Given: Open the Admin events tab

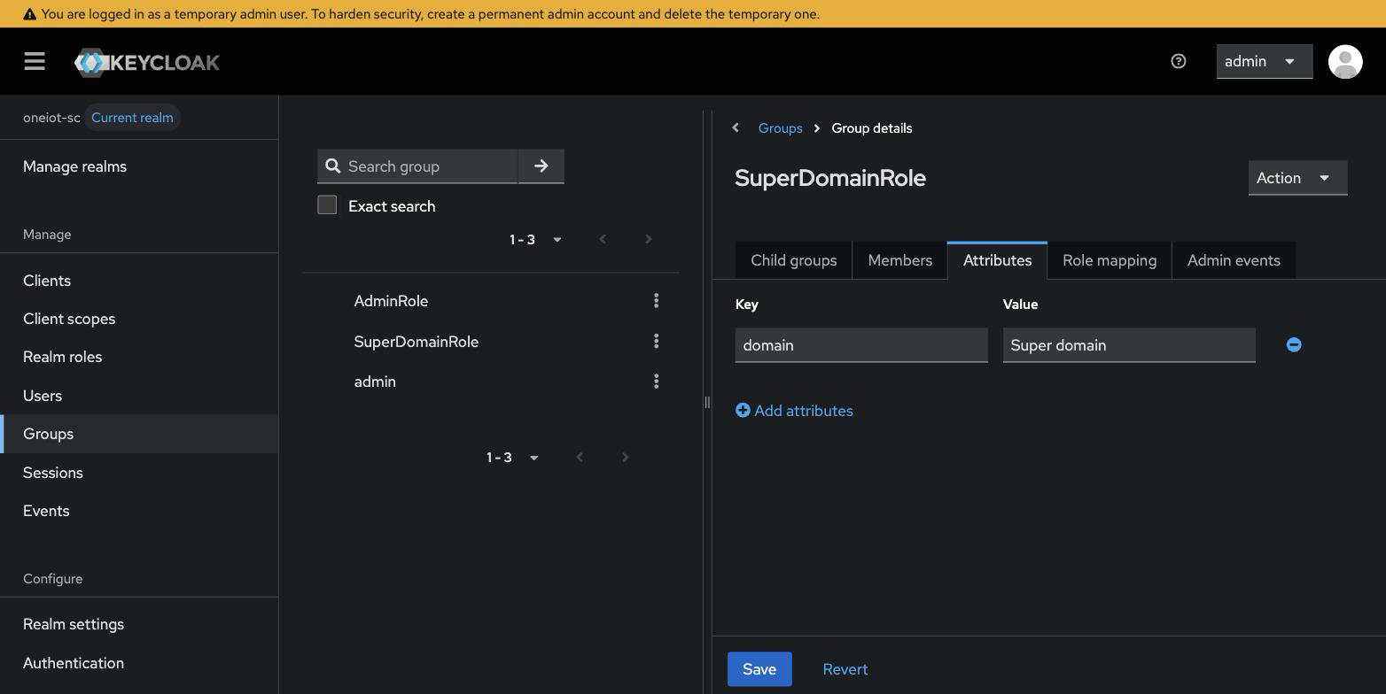Looking at the screenshot, I should pos(1234,260).
